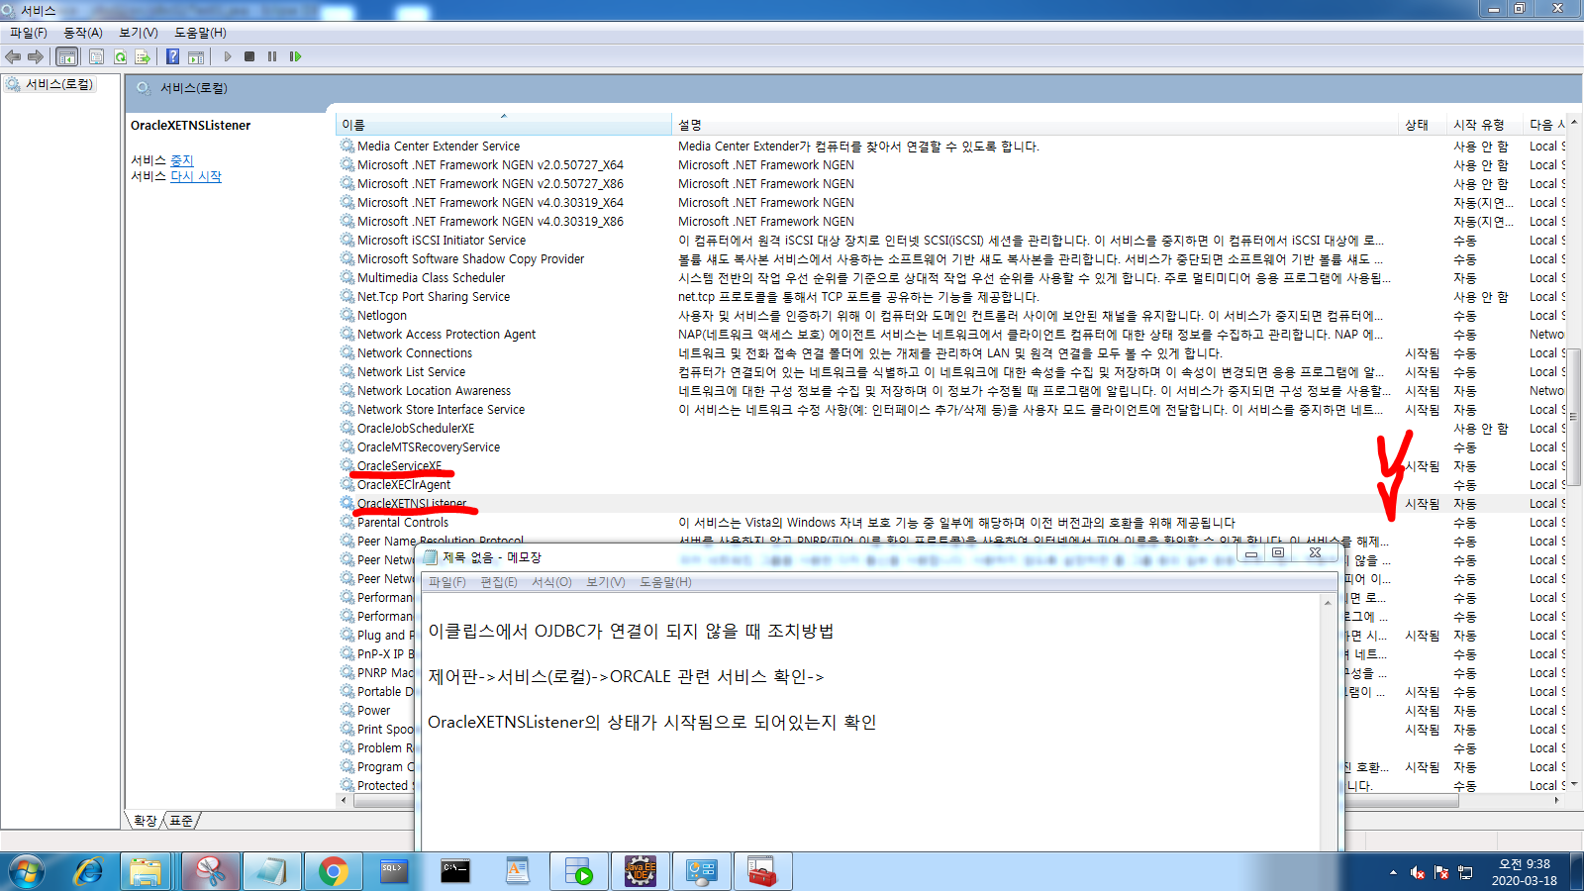This screenshot has width=1584, height=891.
Task: Click the gear icon beside Network Location Awareness
Action: pyautogui.click(x=347, y=391)
